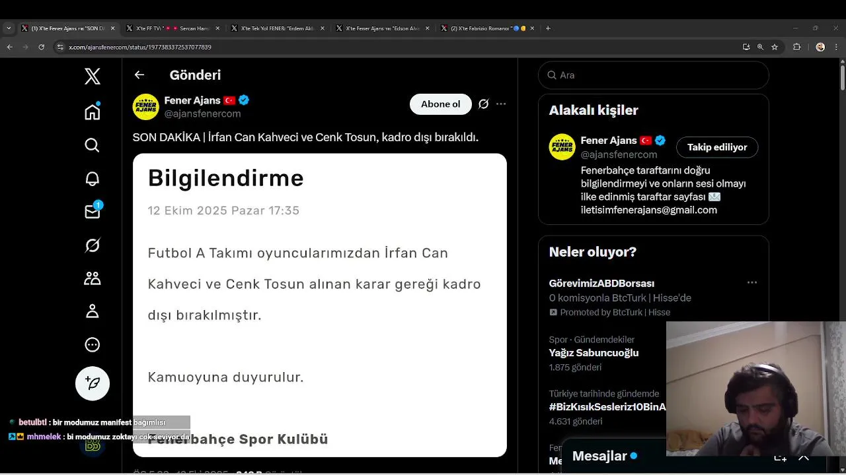Open browser profile avatar

click(x=820, y=47)
